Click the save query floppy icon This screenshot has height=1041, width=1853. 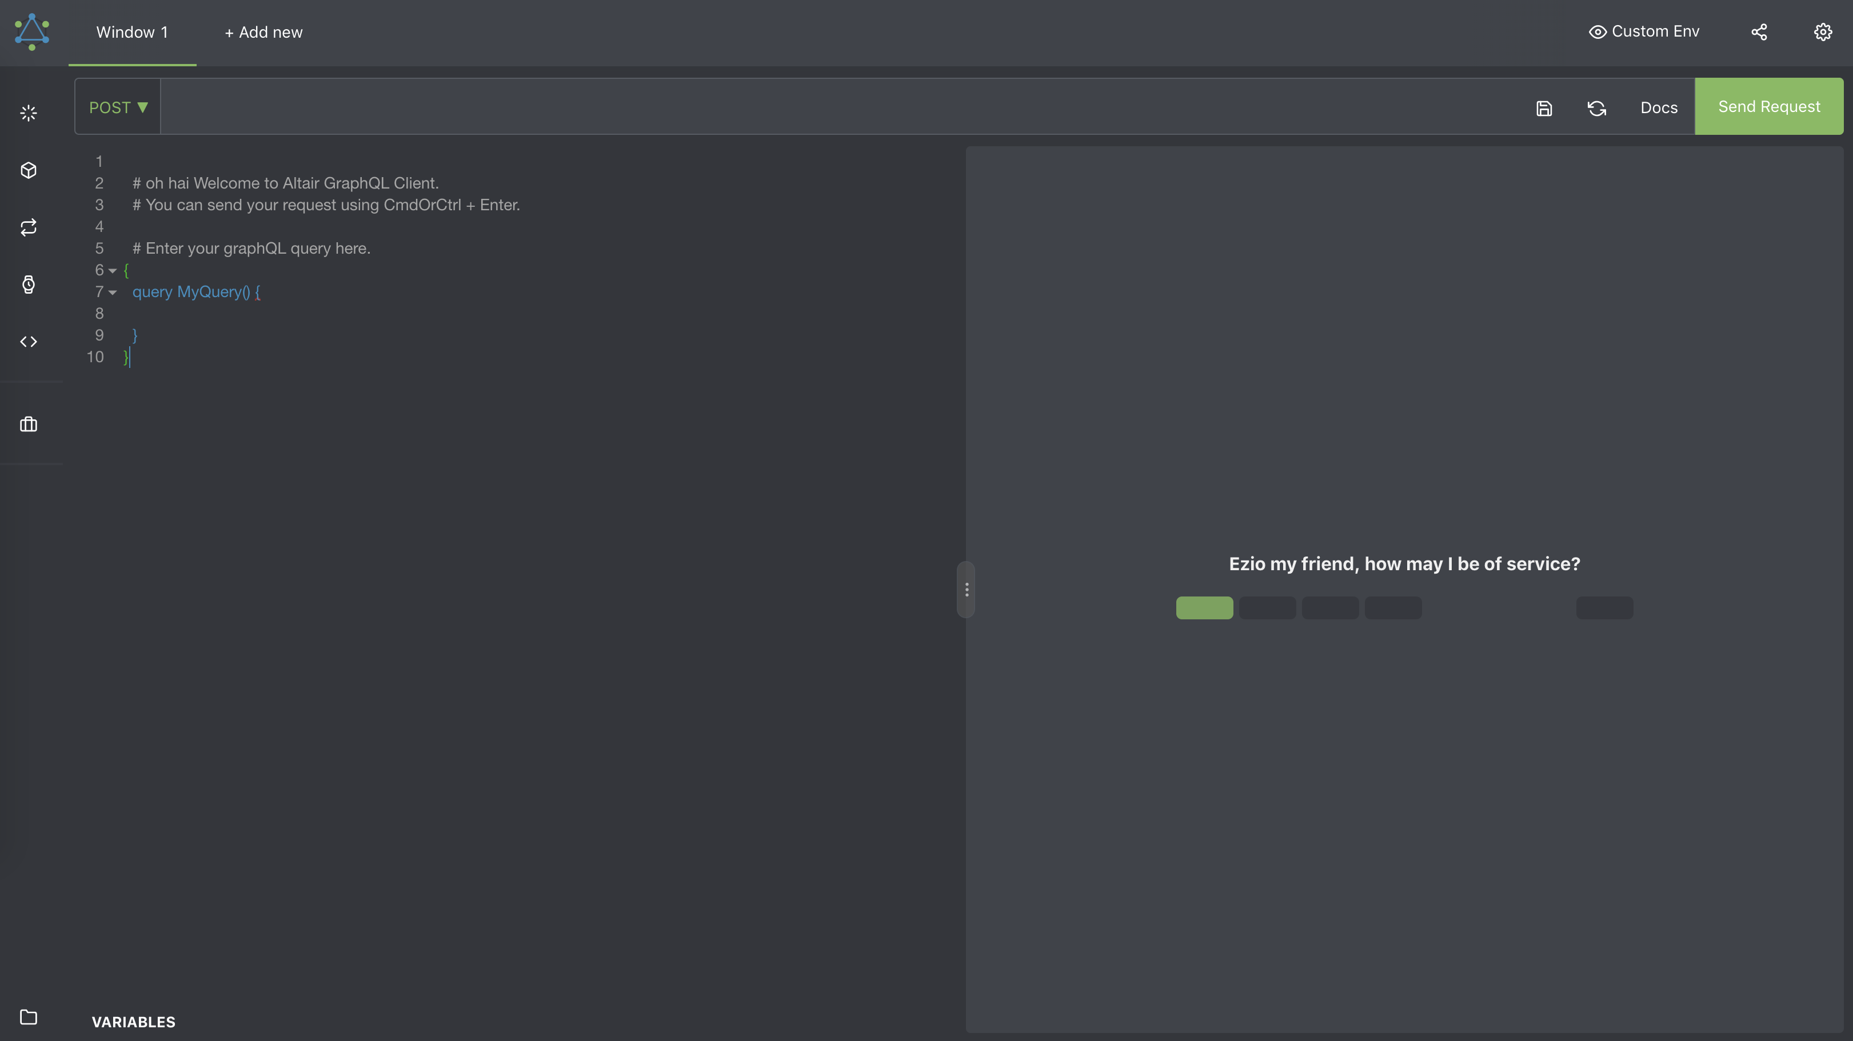coord(1544,108)
